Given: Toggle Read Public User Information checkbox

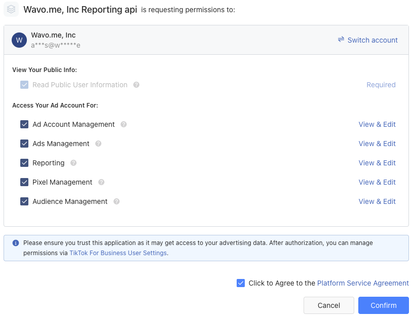Looking at the screenshot, I should pos(24,85).
